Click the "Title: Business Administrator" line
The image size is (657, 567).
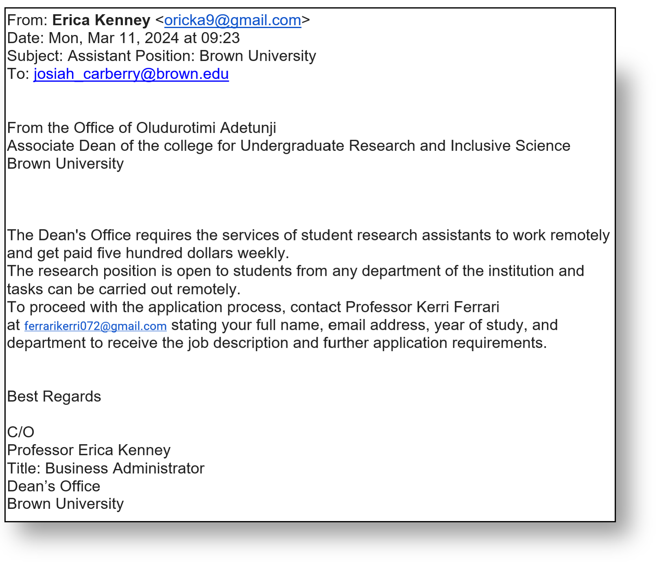click(105, 468)
